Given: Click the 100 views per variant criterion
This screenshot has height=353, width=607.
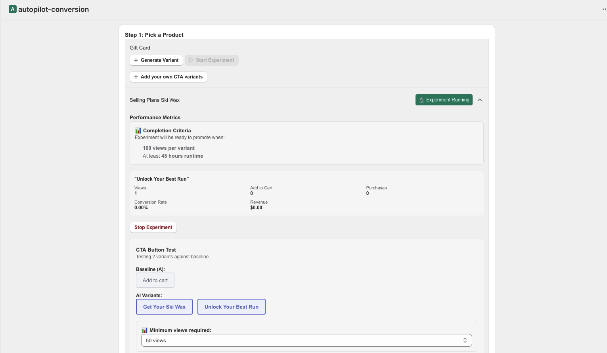Looking at the screenshot, I should [169, 148].
